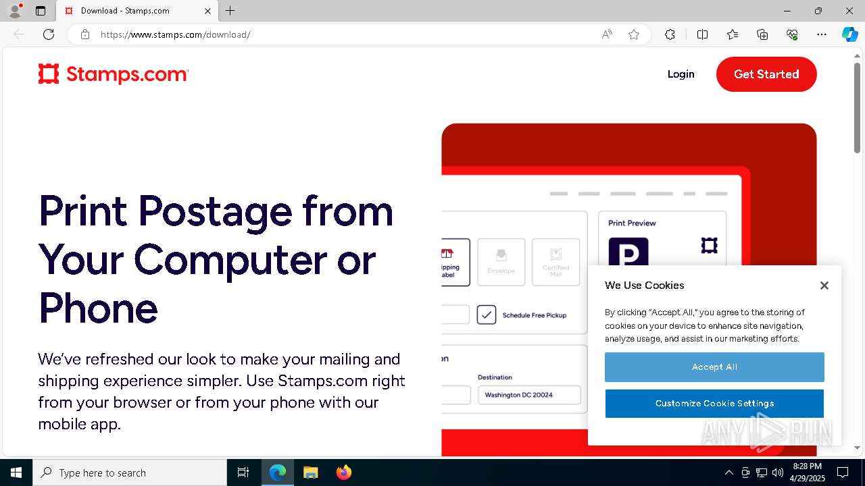Image resolution: width=865 pixels, height=486 pixels.
Task: Open Read aloud icon
Action: click(x=607, y=34)
